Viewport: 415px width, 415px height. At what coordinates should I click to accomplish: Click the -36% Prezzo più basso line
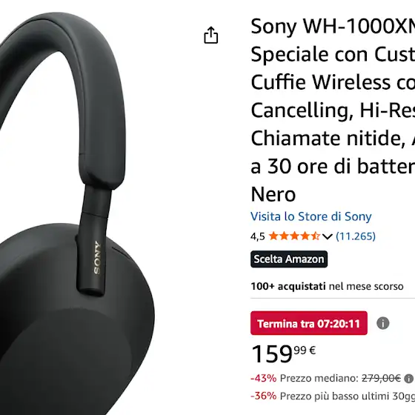click(333, 396)
